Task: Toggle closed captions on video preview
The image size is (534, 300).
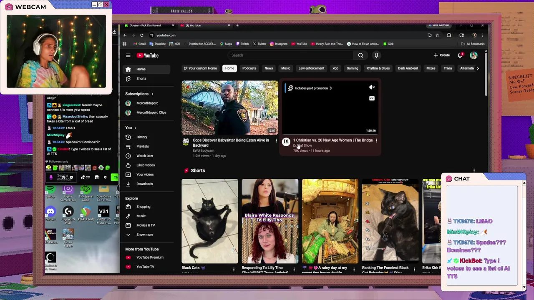Action: pos(372,98)
